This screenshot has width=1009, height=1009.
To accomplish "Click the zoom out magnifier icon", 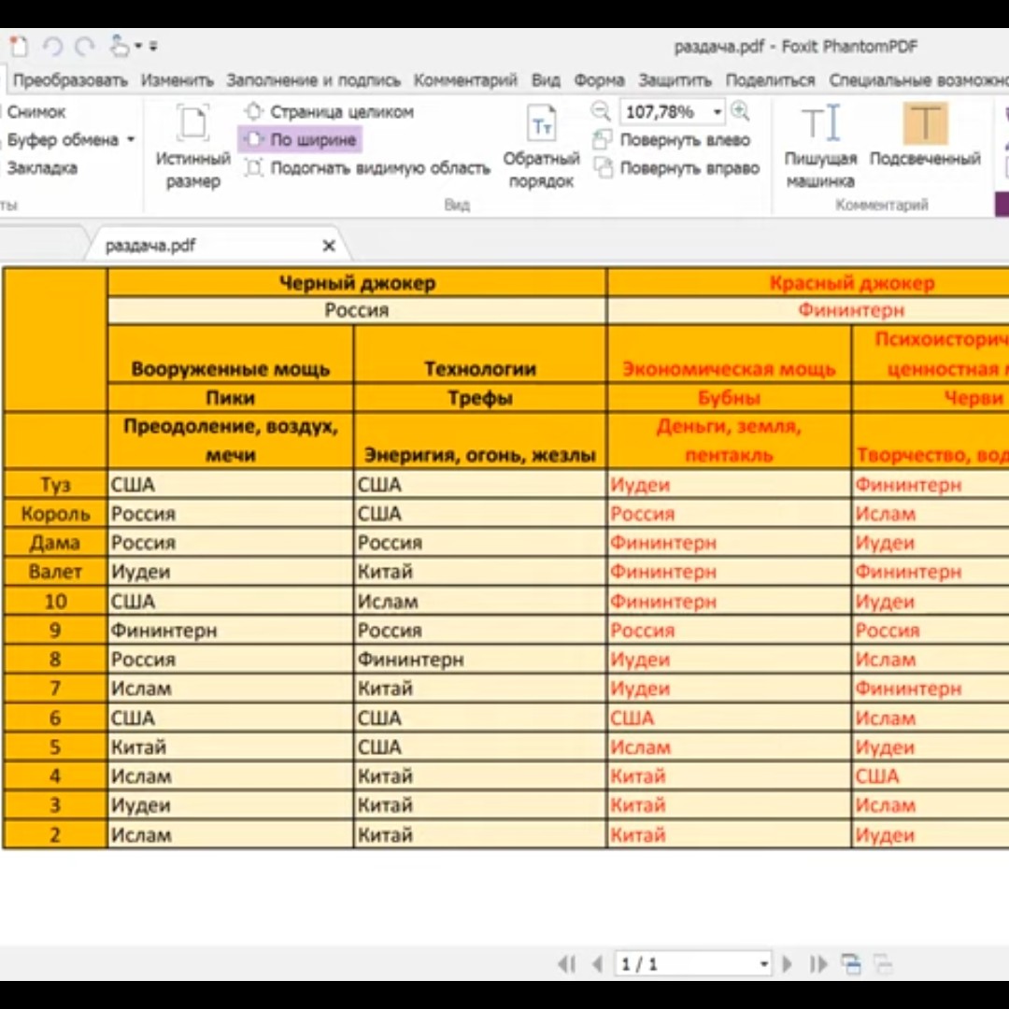I will tap(601, 111).
